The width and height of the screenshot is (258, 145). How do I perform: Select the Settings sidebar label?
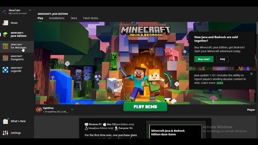(16, 133)
